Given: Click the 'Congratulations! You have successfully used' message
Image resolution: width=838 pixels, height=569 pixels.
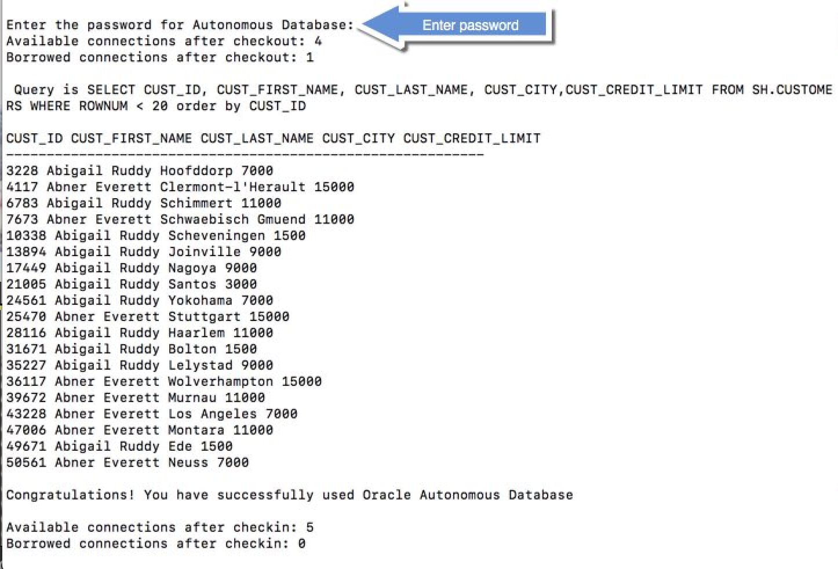Looking at the screenshot, I should tap(290, 495).
